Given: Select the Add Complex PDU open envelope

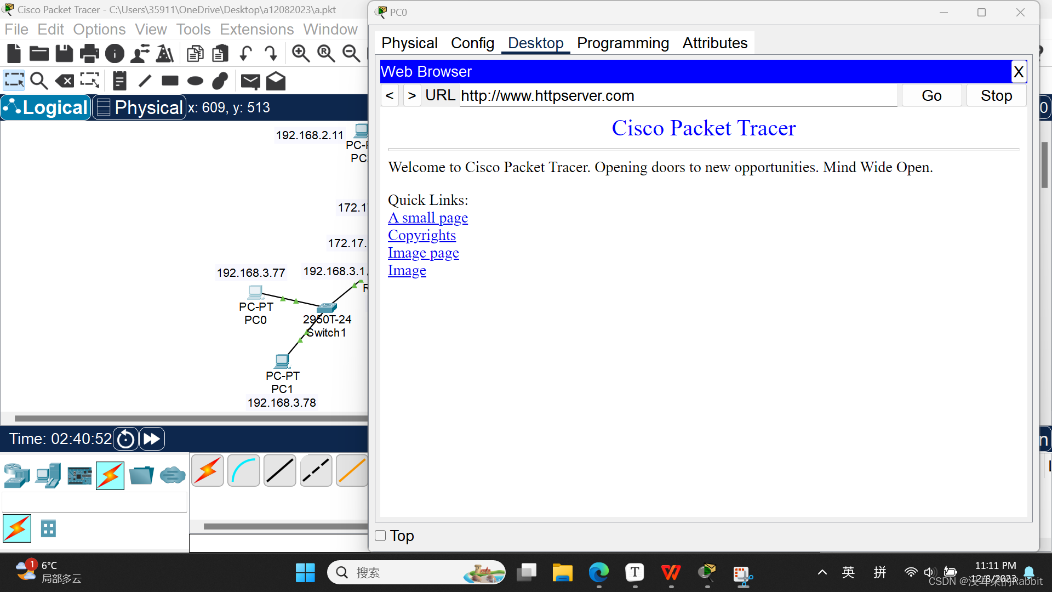Looking at the screenshot, I should [276, 81].
